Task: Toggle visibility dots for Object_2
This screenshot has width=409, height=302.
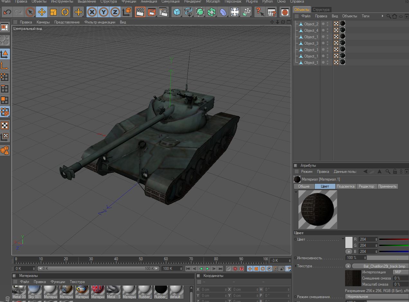Action: click(x=325, y=24)
